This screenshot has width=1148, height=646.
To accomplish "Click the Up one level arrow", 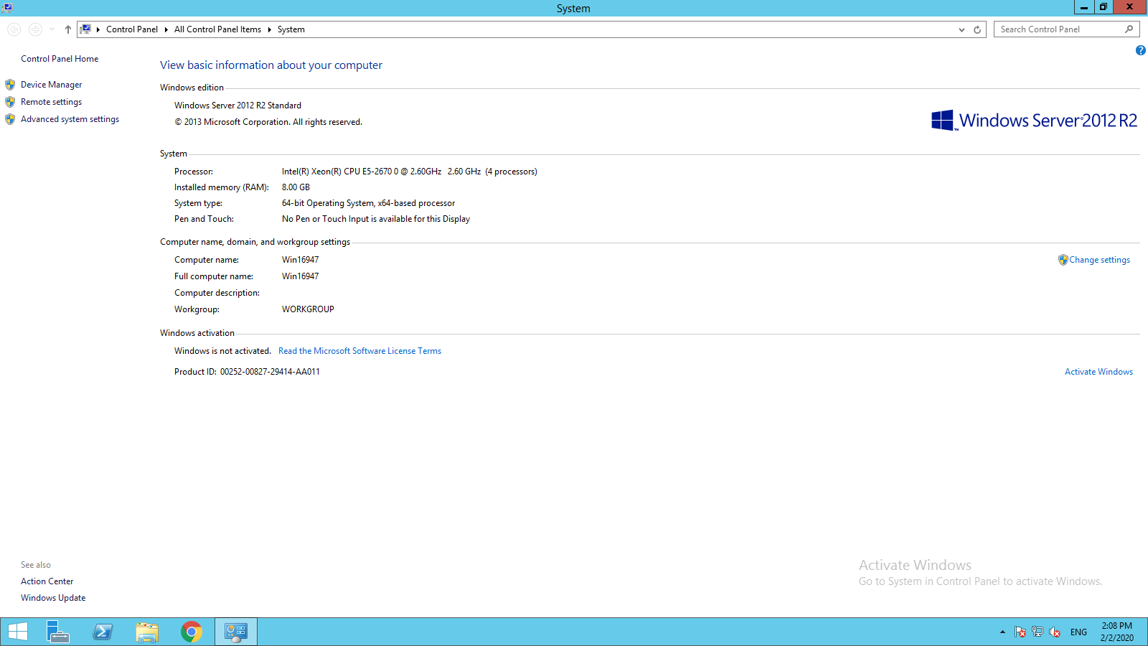I will click(68, 29).
